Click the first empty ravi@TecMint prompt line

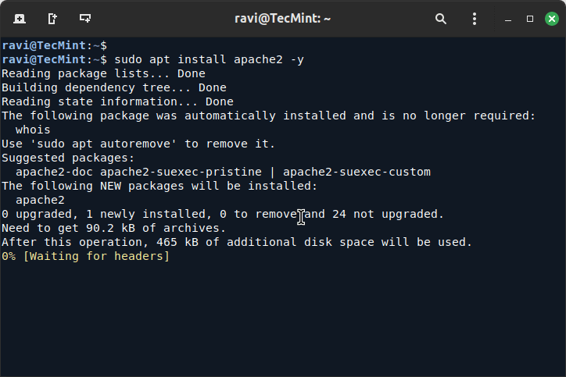(x=54, y=45)
